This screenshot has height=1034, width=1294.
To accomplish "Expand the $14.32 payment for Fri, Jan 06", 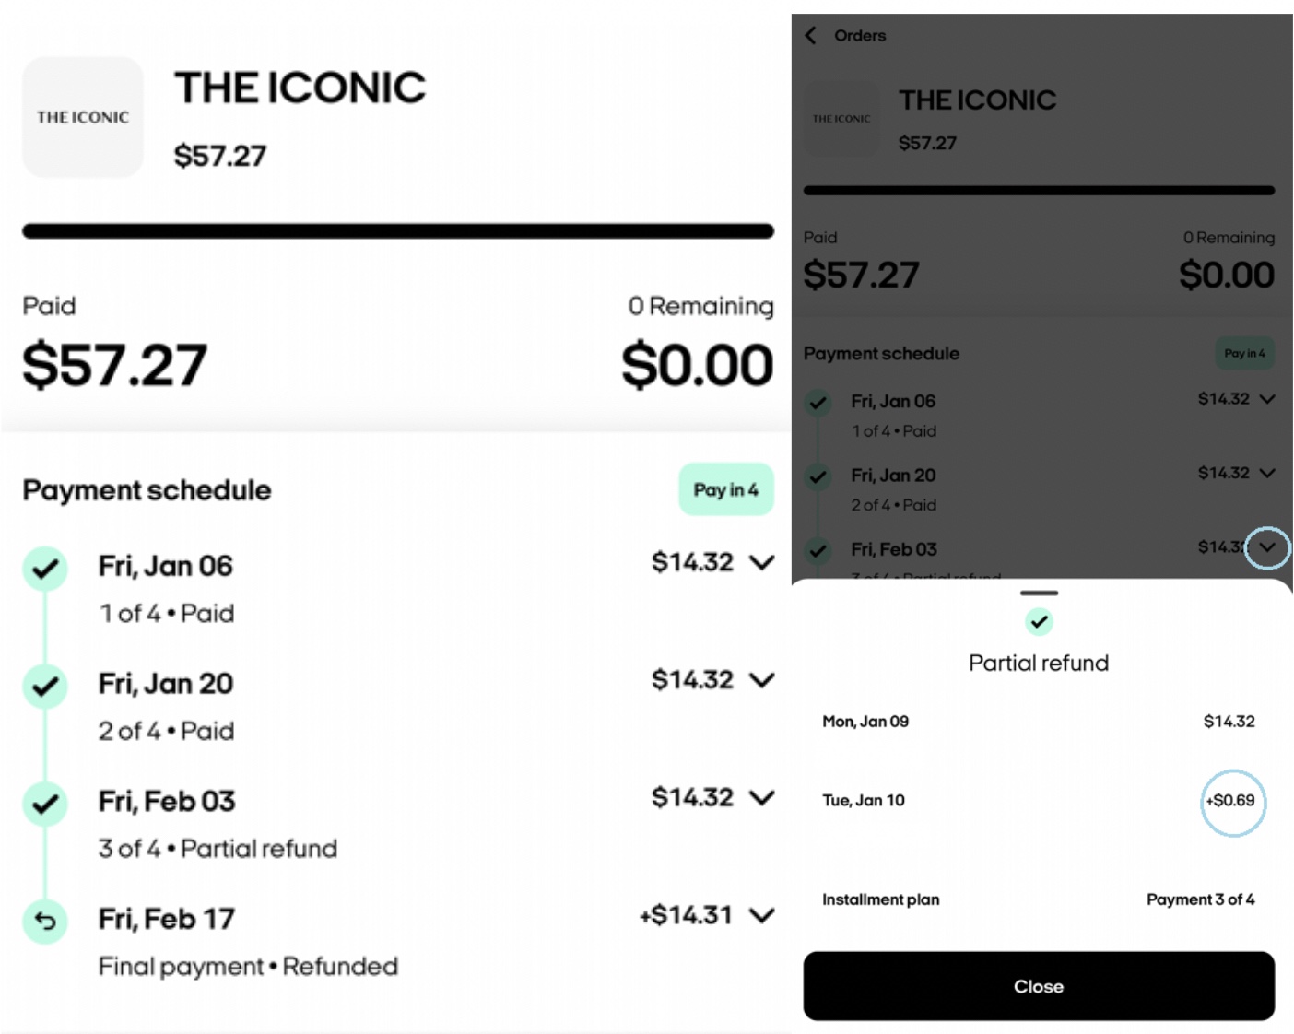I will point(762,563).
